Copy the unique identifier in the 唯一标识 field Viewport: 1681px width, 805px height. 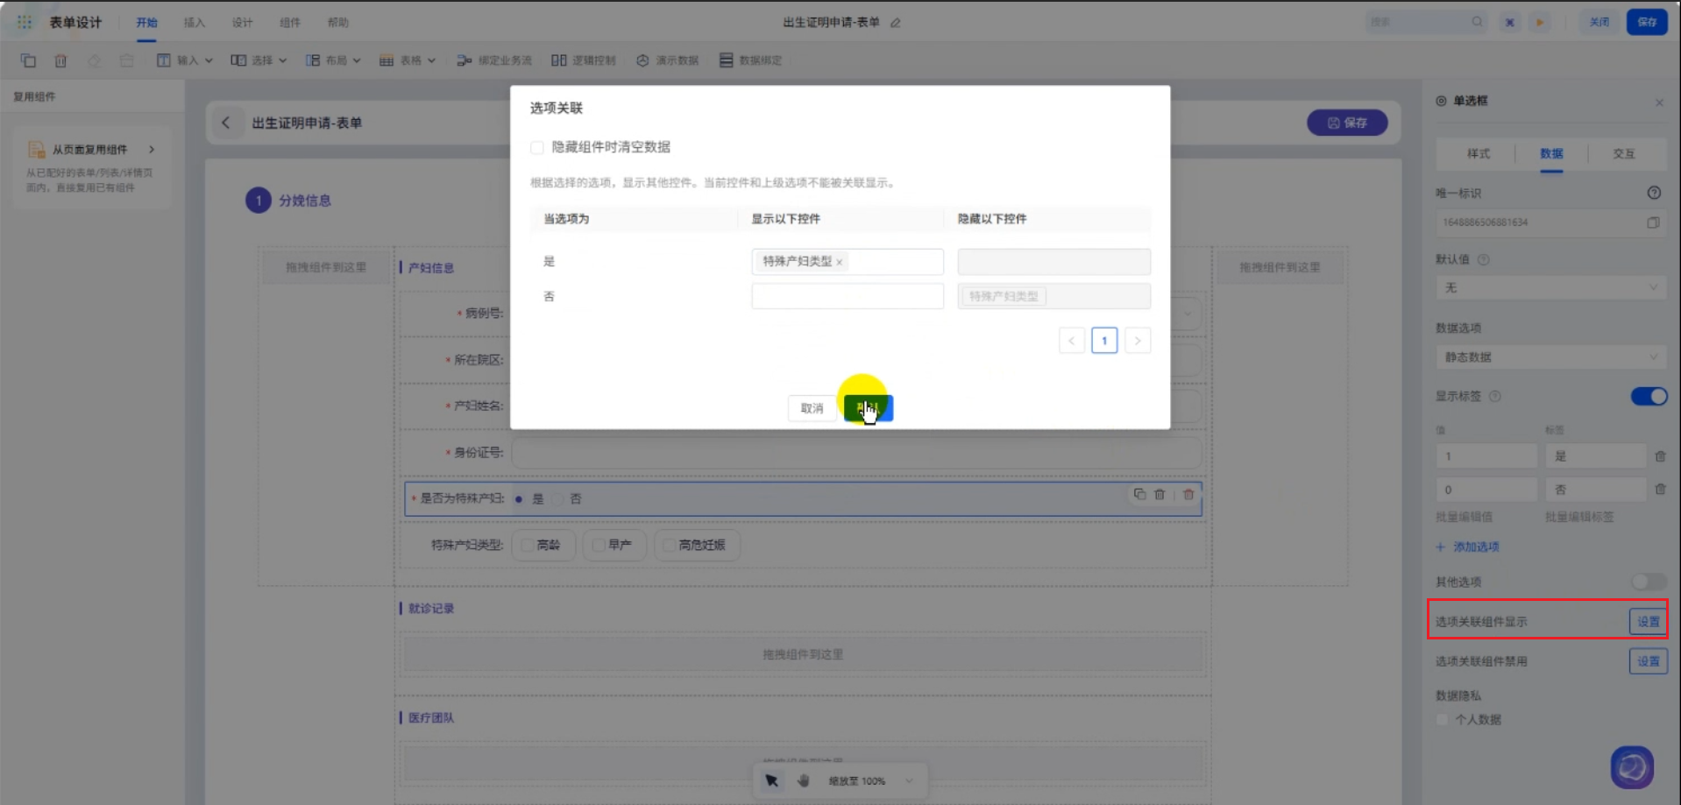tap(1653, 222)
